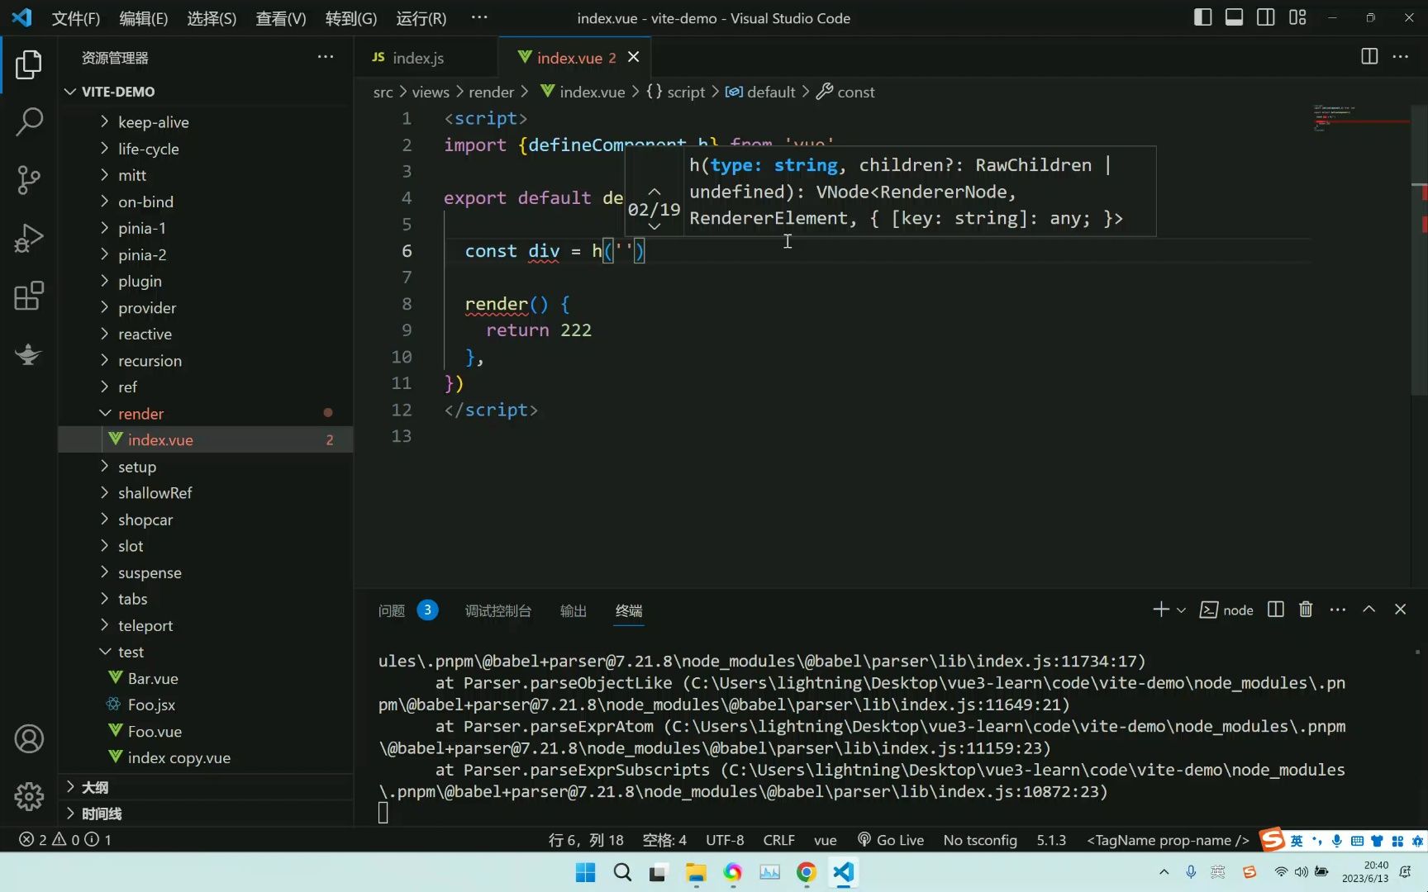Toggle primary sidebar layout icon
Image resolution: width=1428 pixels, height=892 pixels.
(x=1202, y=17)
